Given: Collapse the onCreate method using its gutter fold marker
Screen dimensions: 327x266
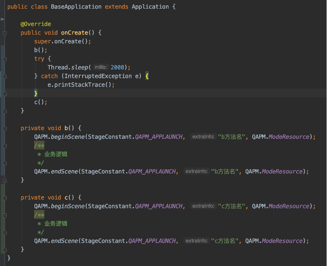Looking at the screenshot, I should click(x=5, y=33).
